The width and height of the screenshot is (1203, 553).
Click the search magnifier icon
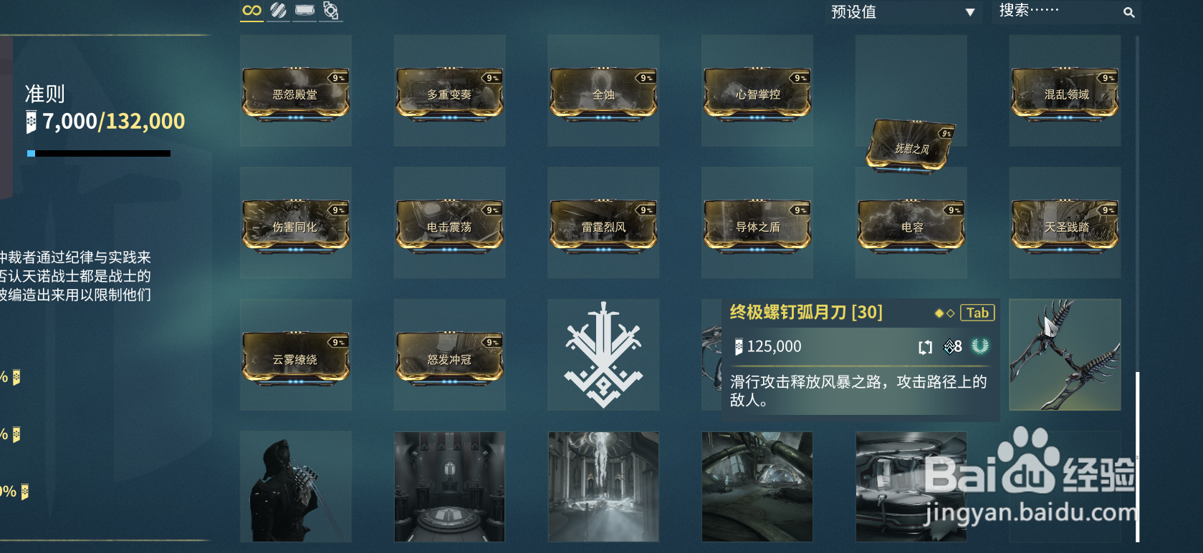pos(1128,12)
